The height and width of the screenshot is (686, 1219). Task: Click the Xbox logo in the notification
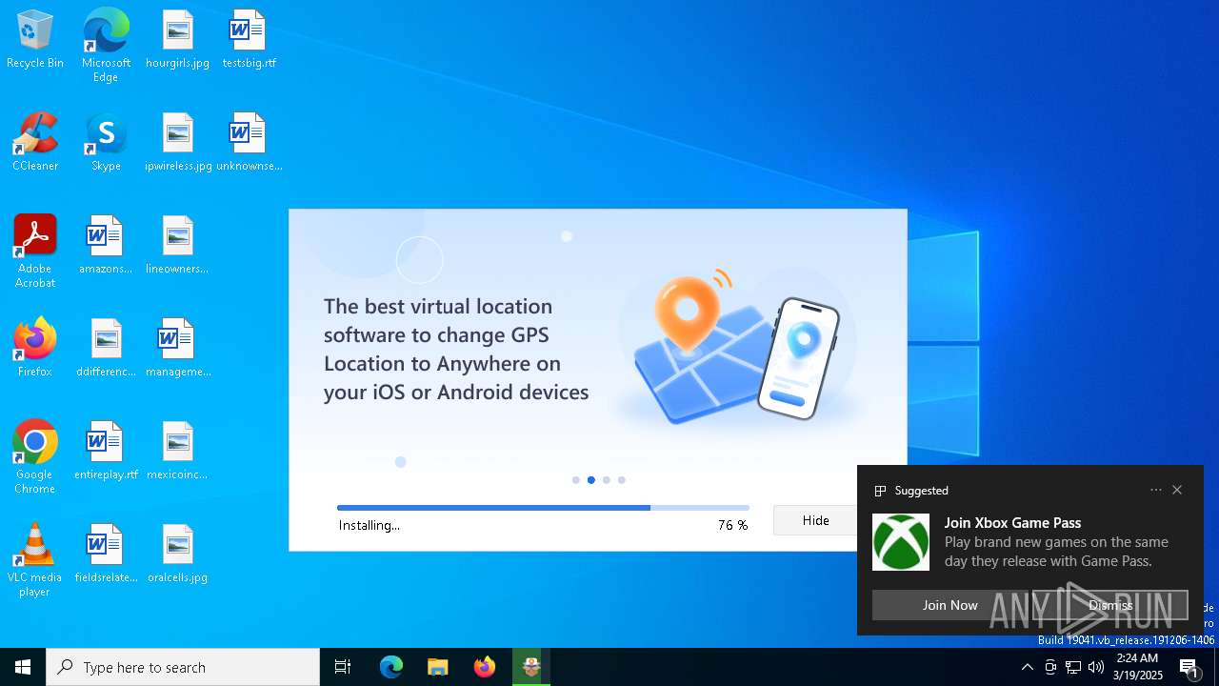901,542
